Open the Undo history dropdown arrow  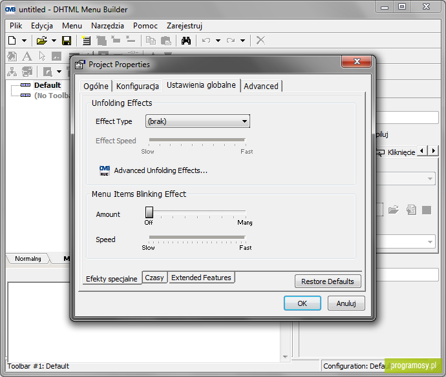[x=218, y=41]
